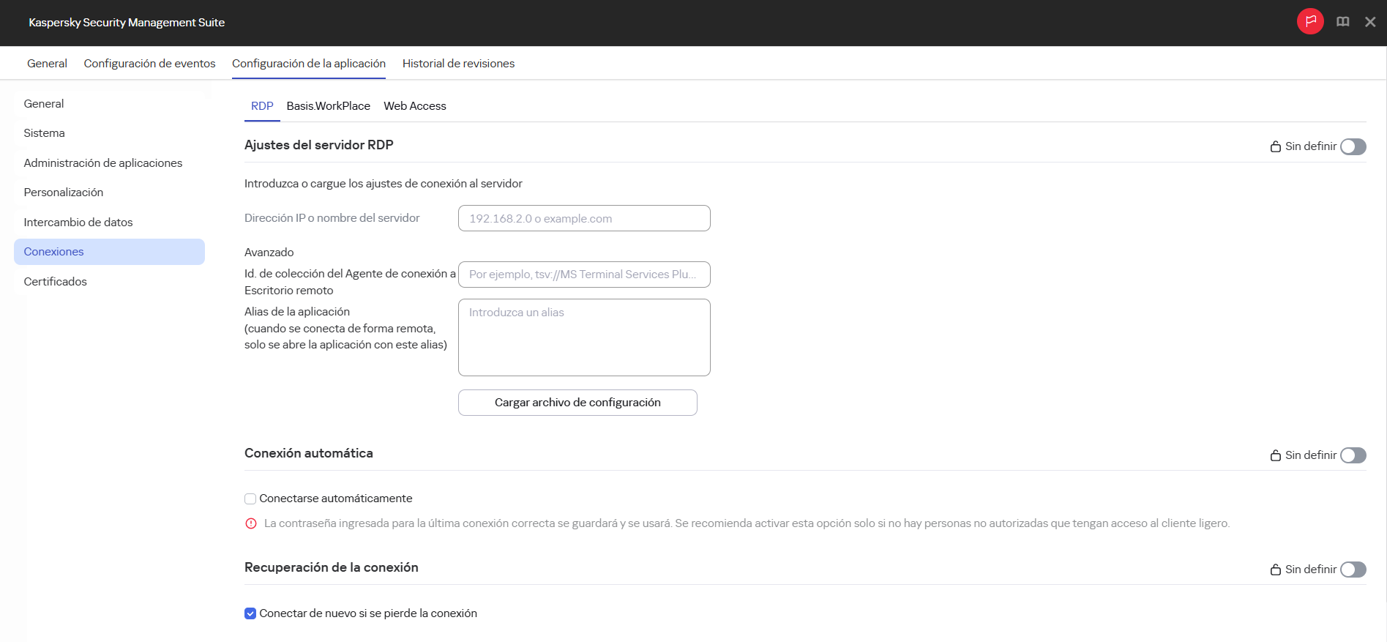Viewport: 1387px width, 642px height.
Task: Open General in the sidebar
Action: [109, 104]
